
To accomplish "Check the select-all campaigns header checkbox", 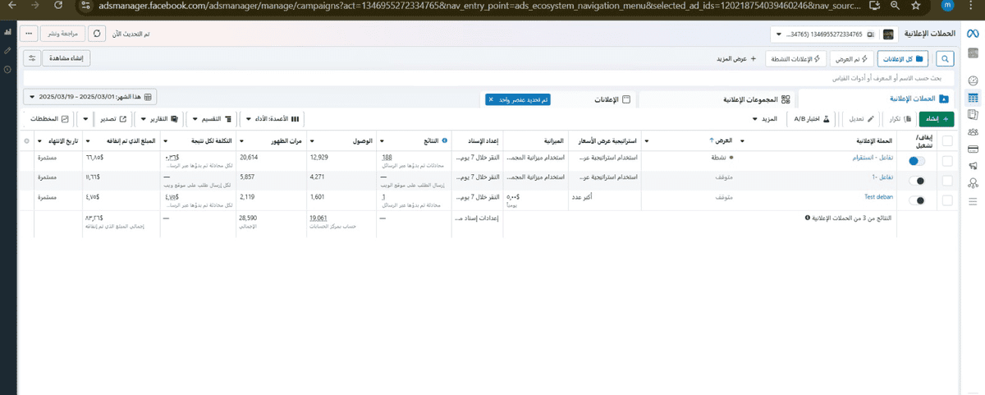I will pyautogui.click(x=948, y=140).
